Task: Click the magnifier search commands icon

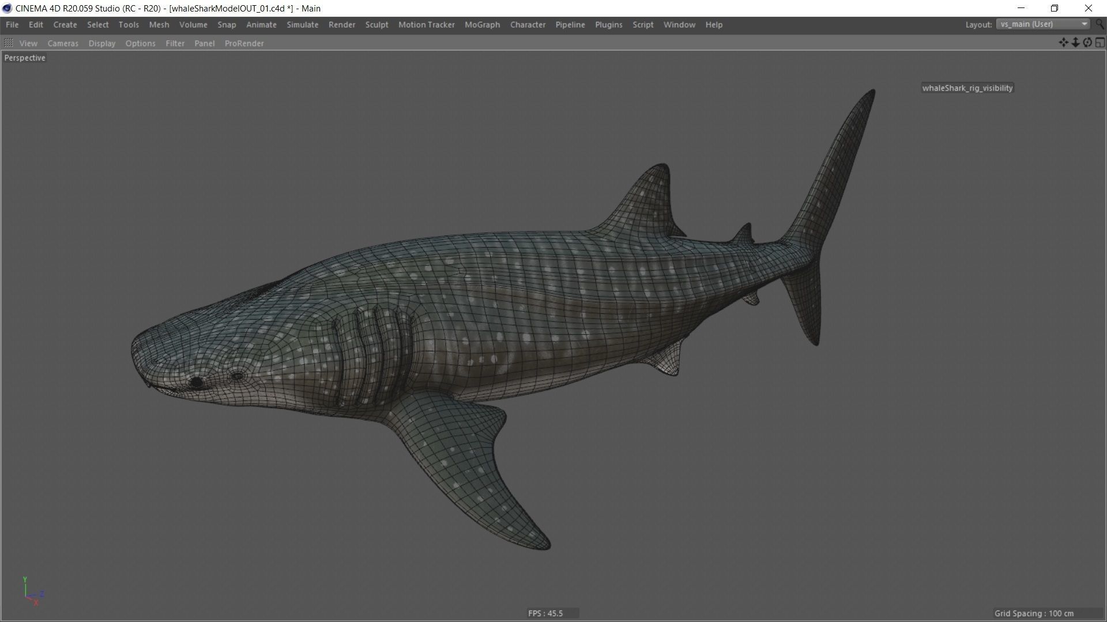Action: (x=1100, y=24)
